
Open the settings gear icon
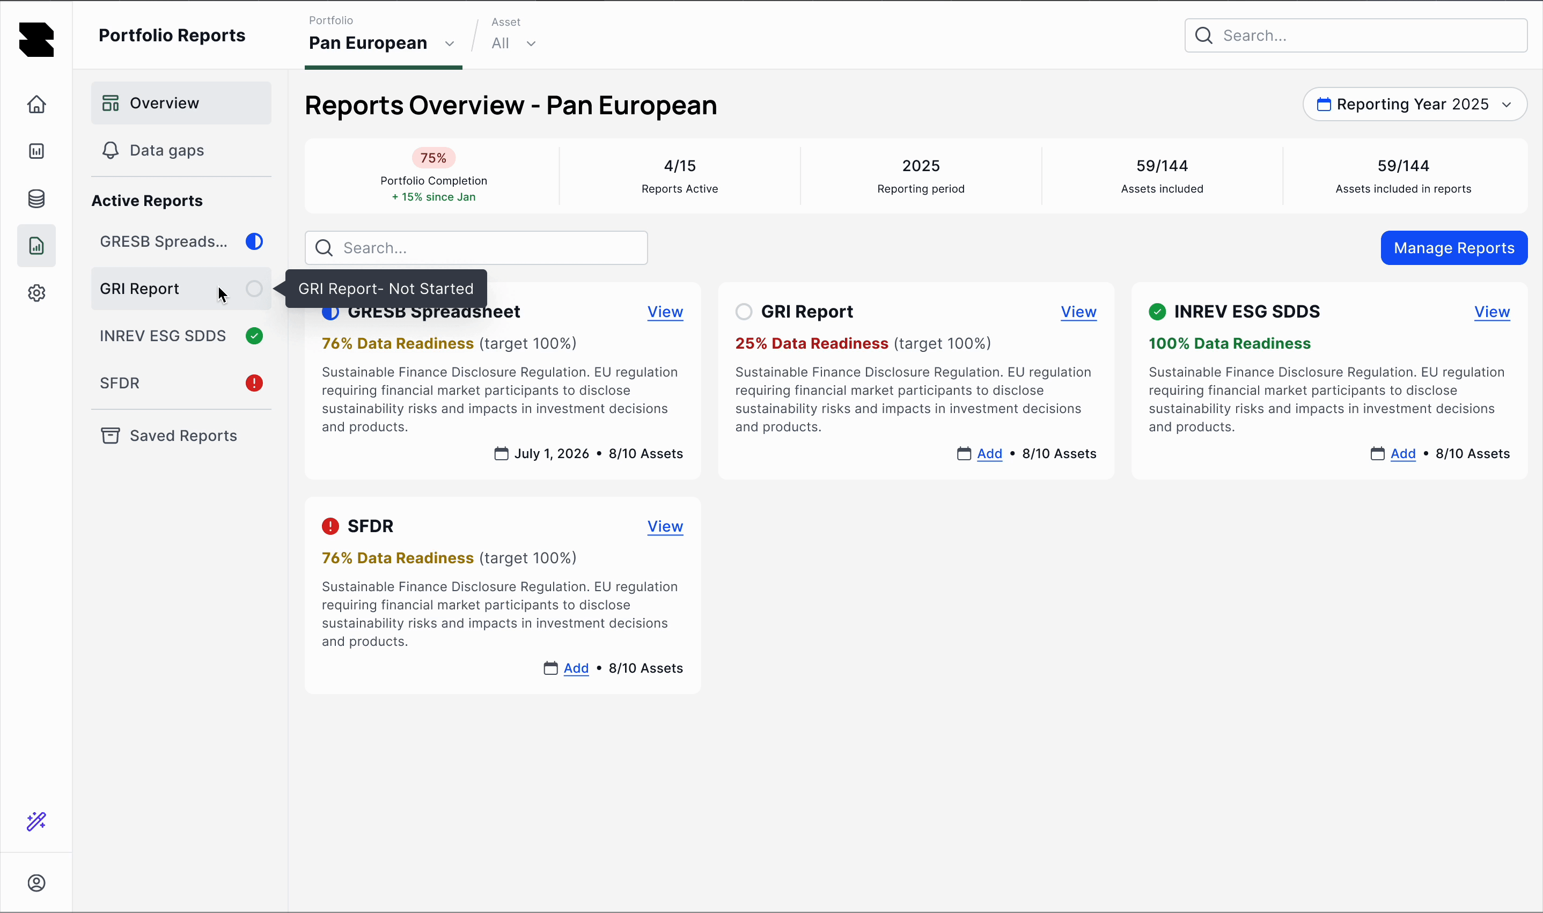pos(36,293)
